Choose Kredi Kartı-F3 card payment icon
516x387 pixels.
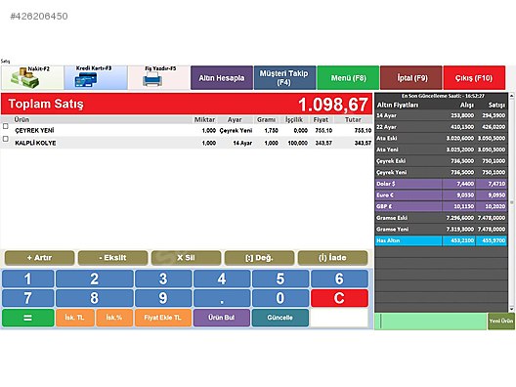[x=96, y=77]
